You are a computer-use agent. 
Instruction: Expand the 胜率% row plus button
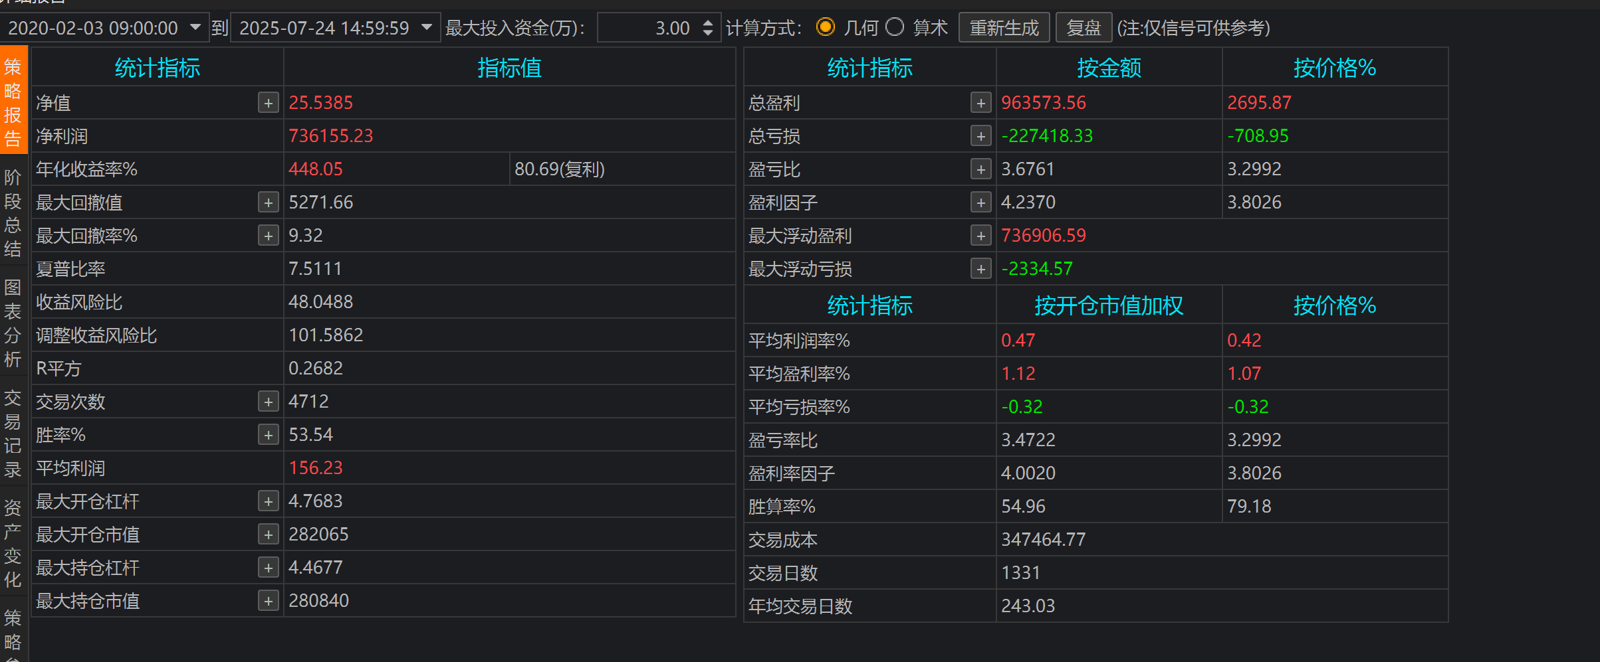coord(269,435)
